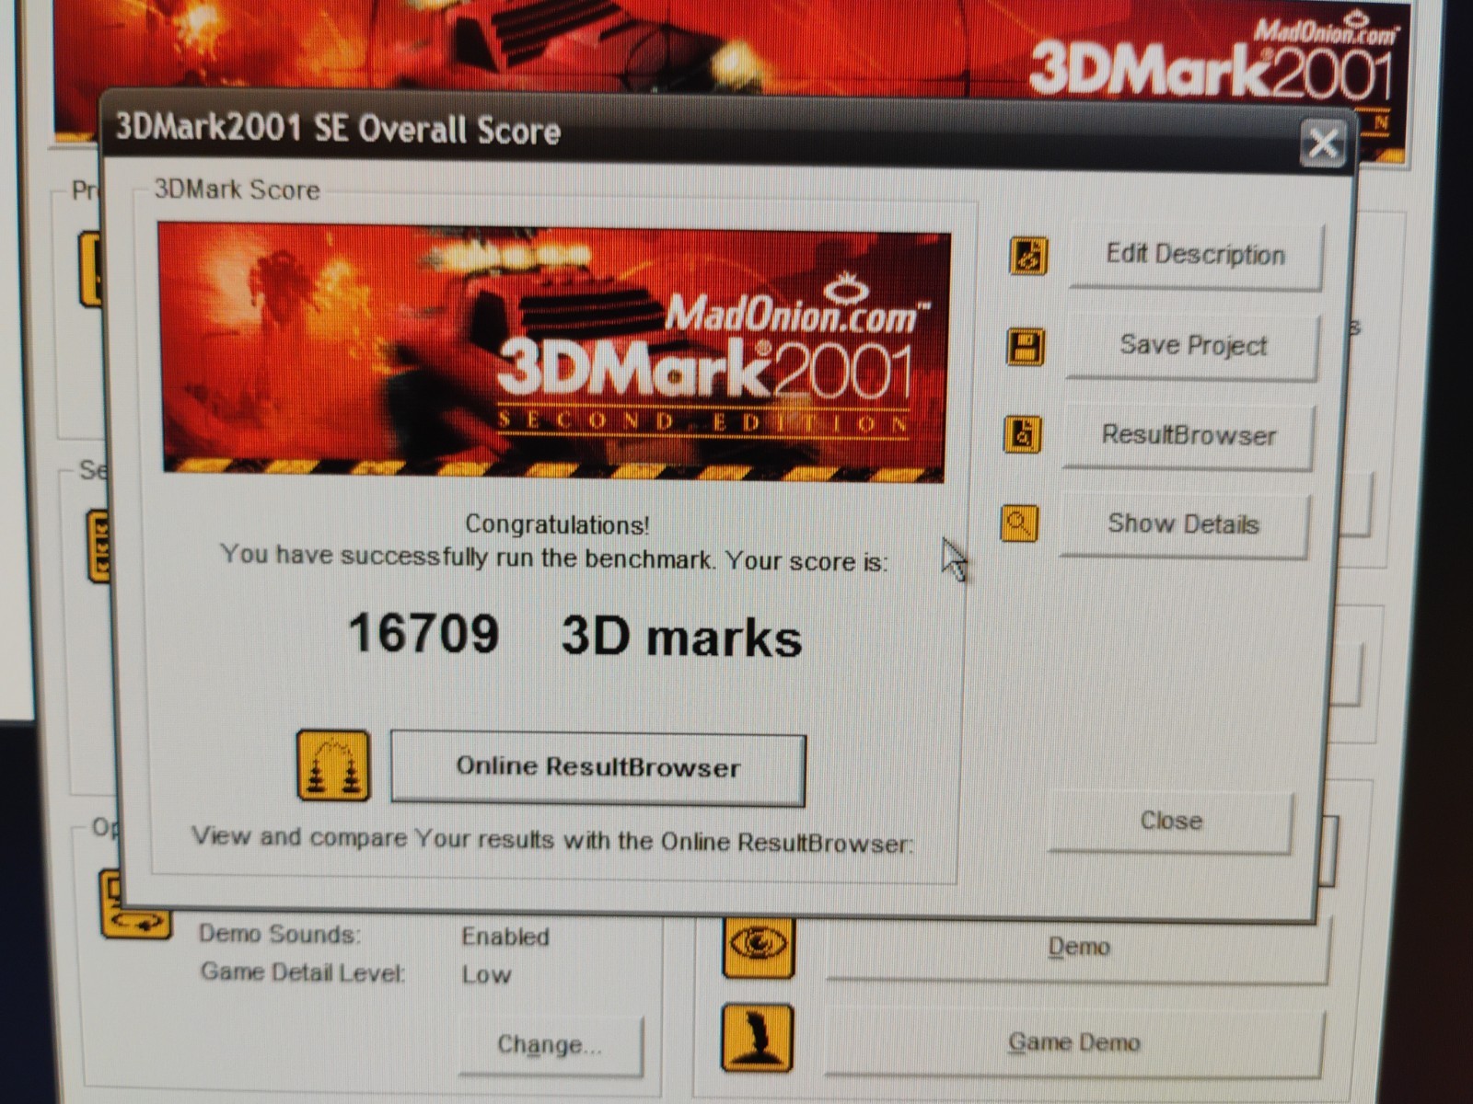This screenshot has width=1473, height=1104.
Task: Click the Save Project button
Action: 1192,346
